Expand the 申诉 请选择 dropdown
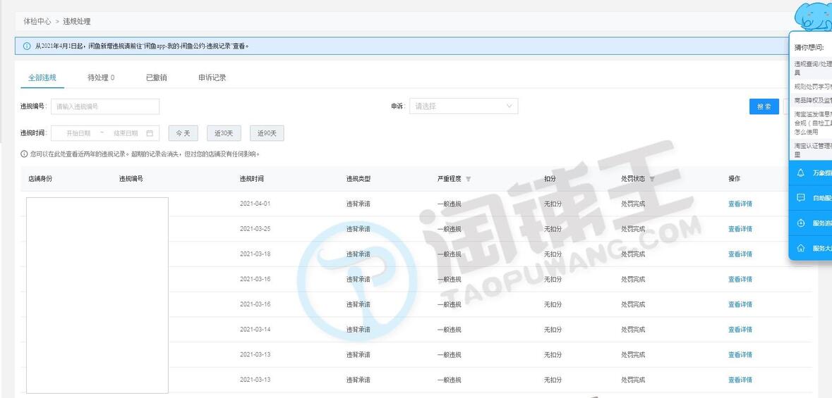Image resolution: width=832 pixels, height=398 pixels. pyautogui.click(x=464, y=106)
